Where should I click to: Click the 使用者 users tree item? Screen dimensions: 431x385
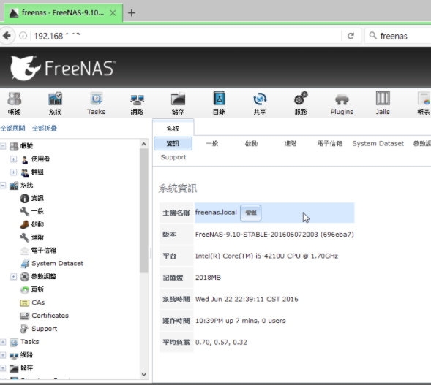(40, 159)
